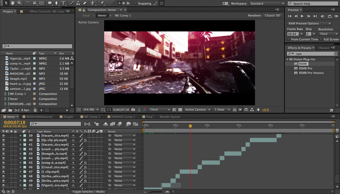Click the Play button in Preview panel
This screenshot has width=340, height=194.
302,16
